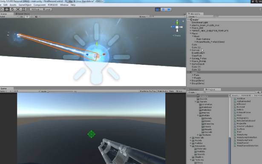Click the Play button
The width and height of the screenshot is (262, 164).
click(158, 9)
